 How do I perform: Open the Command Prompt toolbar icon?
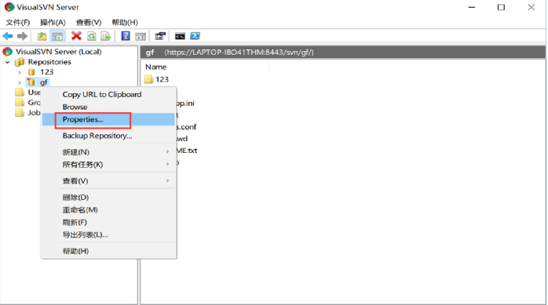180,36
